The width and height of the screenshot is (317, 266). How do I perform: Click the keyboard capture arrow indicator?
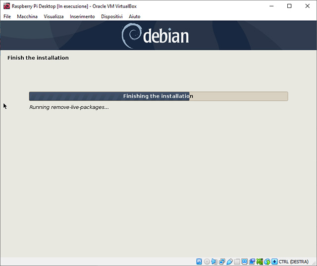coord(274,261)
